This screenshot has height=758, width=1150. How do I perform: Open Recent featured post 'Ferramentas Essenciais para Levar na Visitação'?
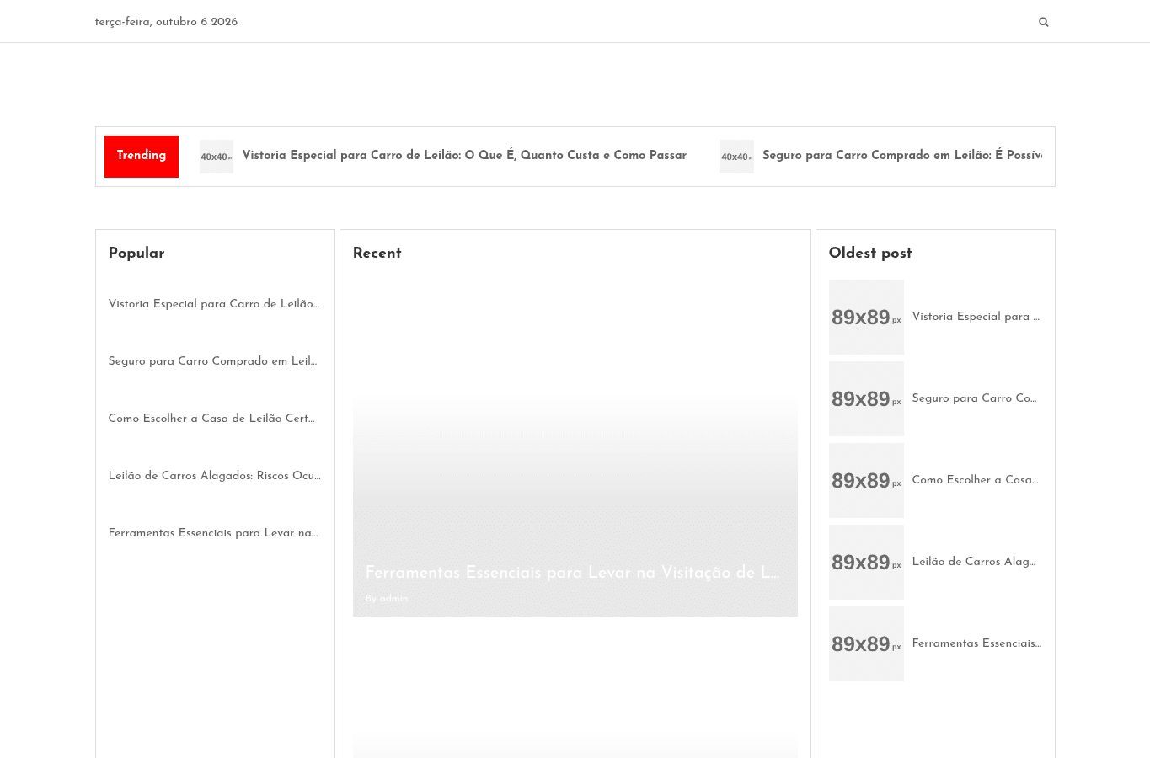pyautogui.click(x=573, y=573)
